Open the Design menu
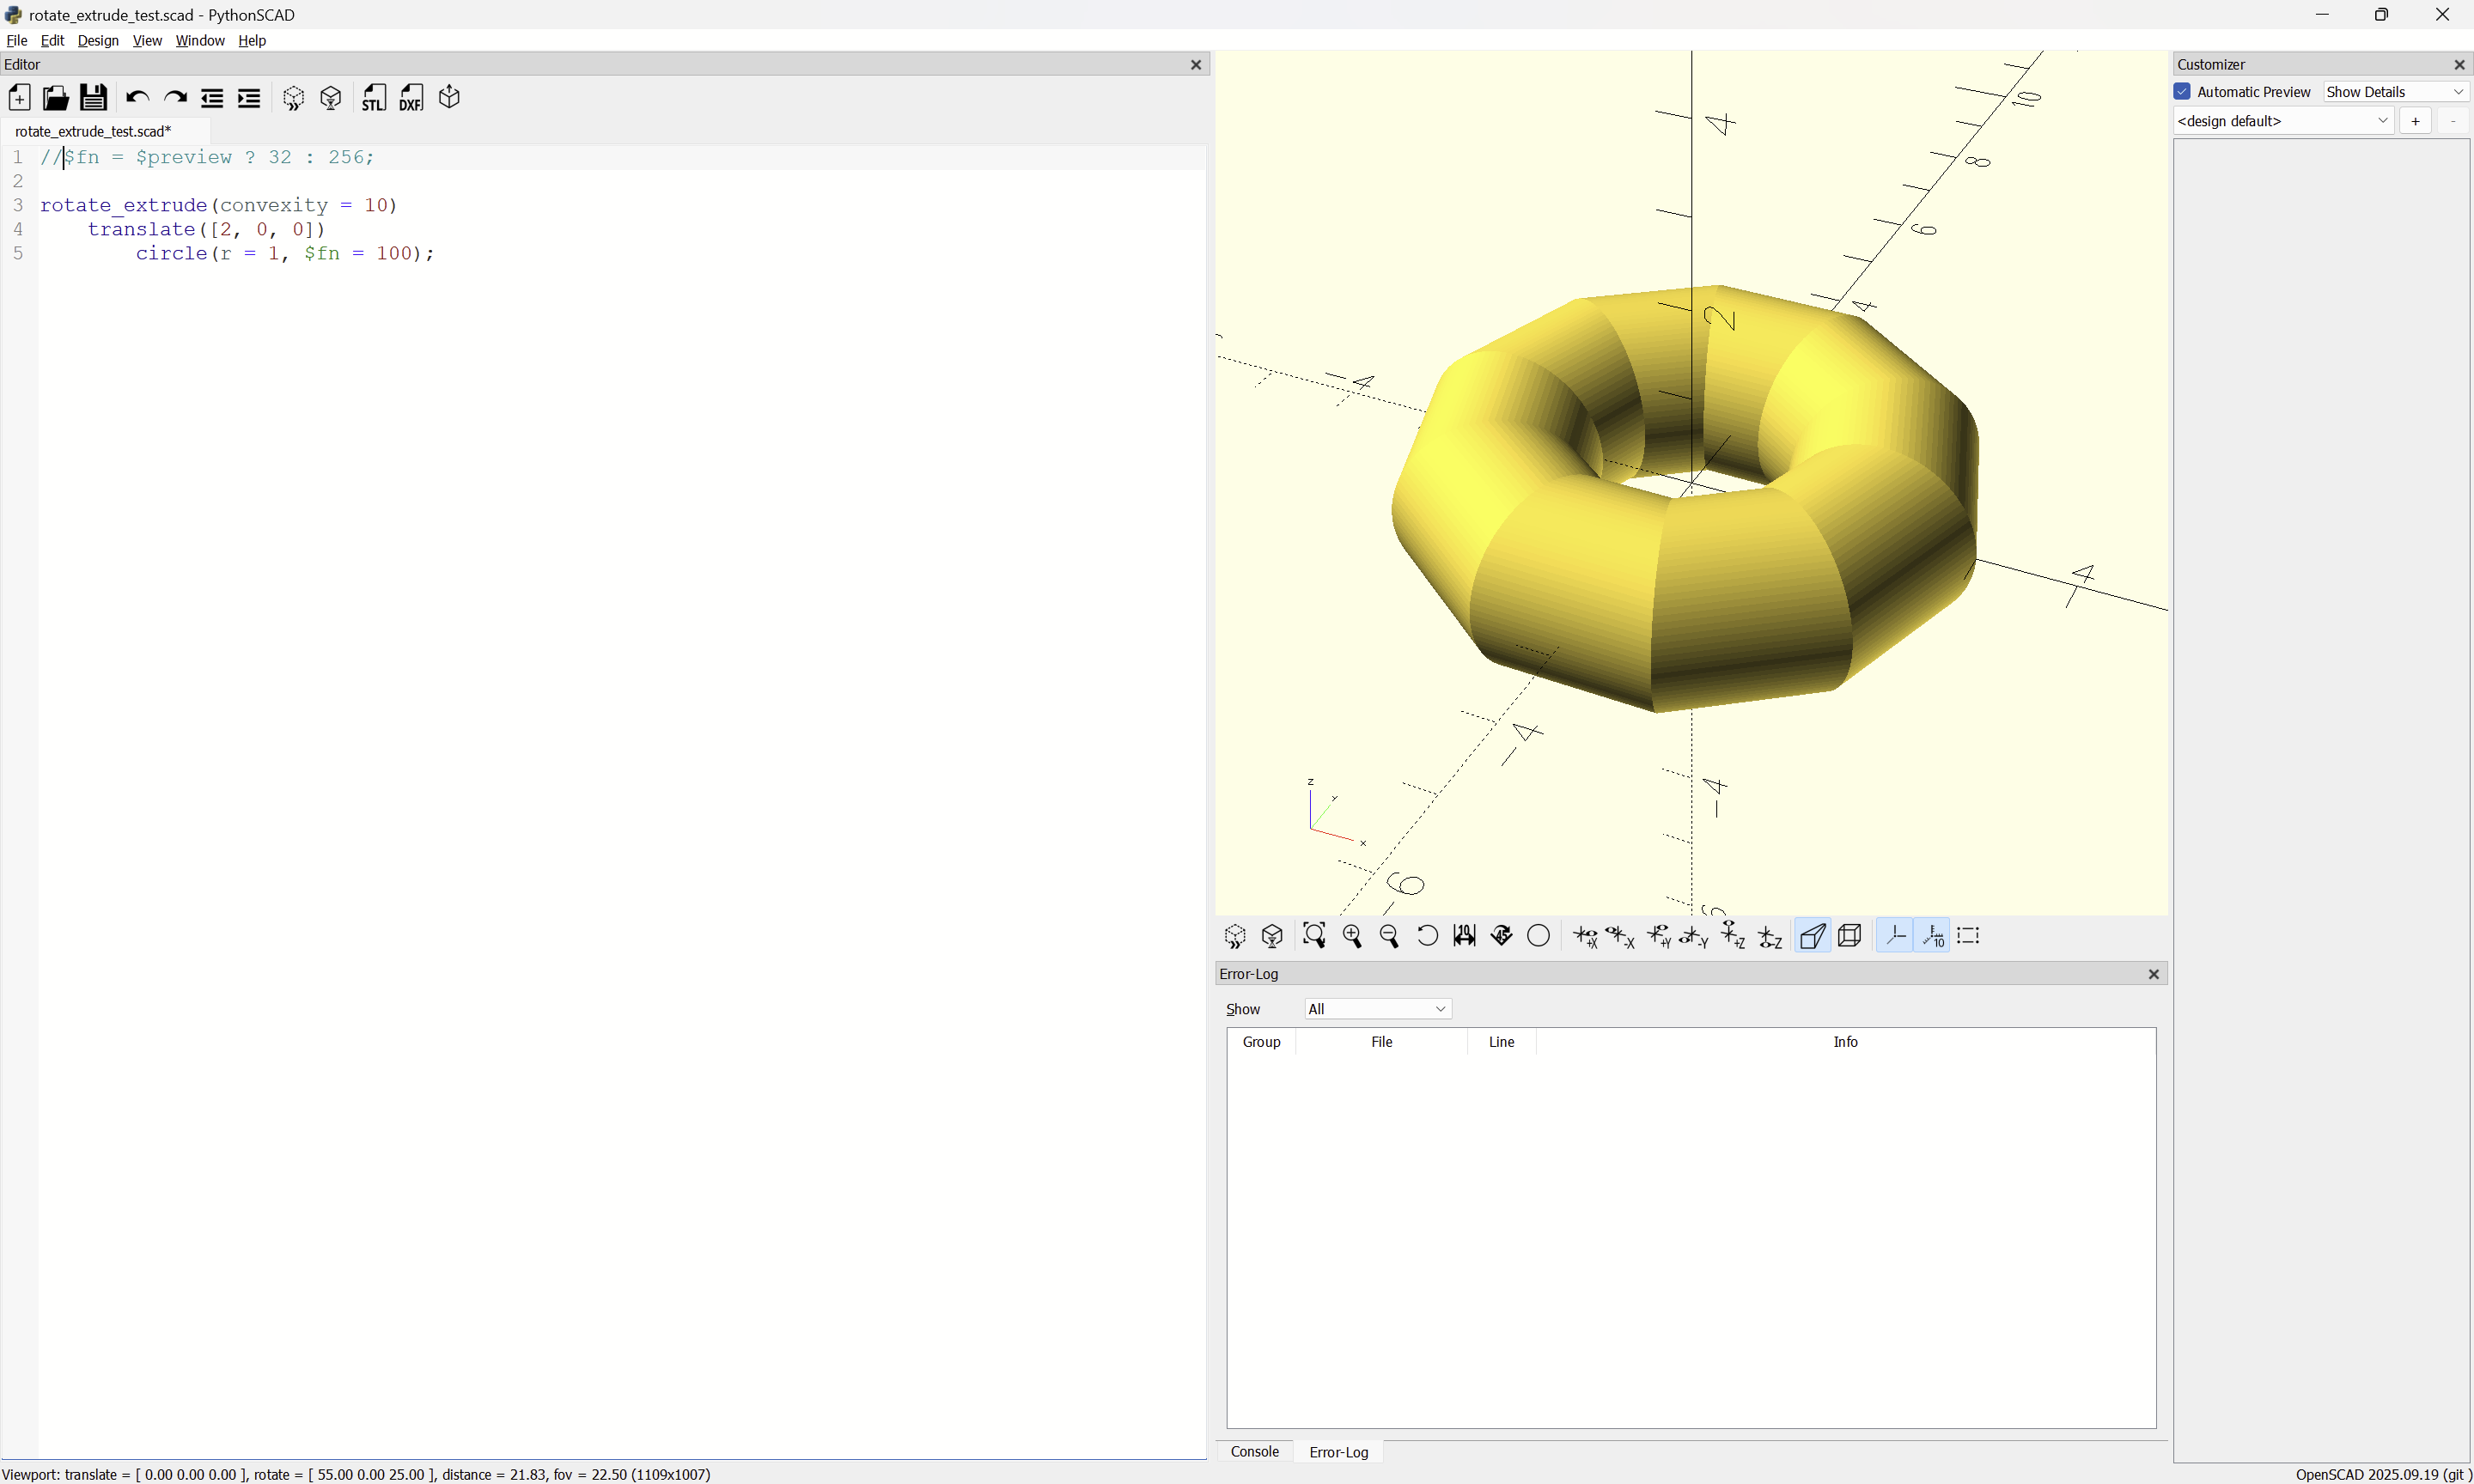This screenshot has height=1484, width=2474. point(98,41)
